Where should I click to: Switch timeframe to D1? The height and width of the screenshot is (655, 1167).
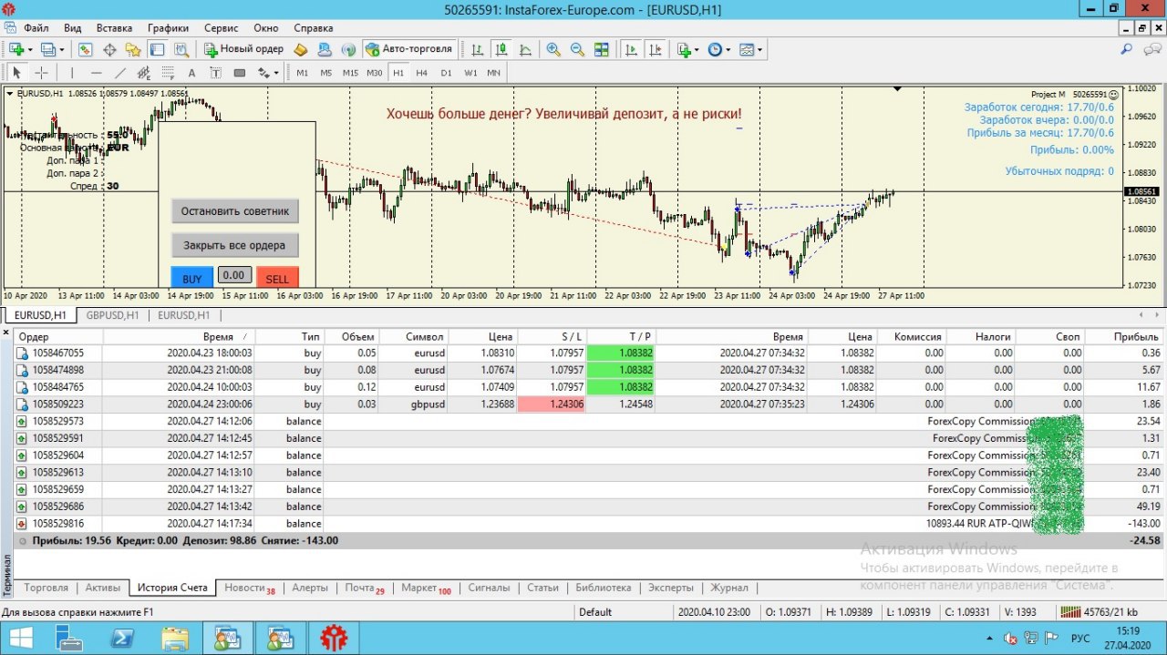coord(446,73)
